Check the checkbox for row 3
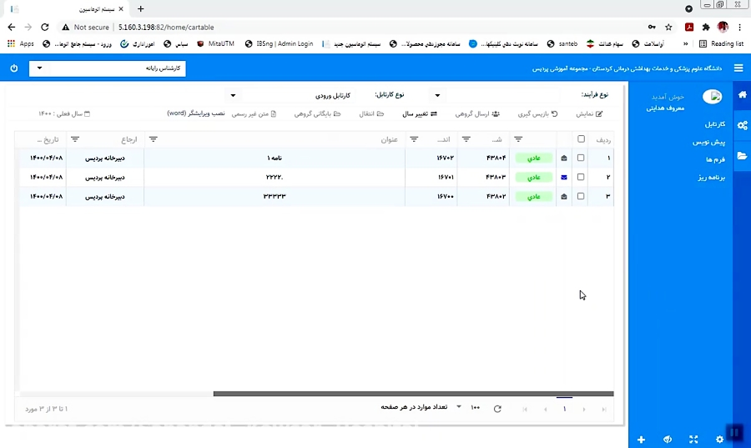The width and height of the screenshot is (751, 448). coord(581,196)
